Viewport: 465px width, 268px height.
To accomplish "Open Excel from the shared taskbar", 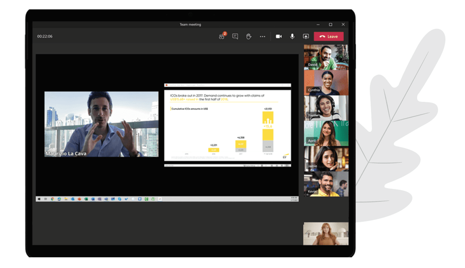I will click(x=86, y=198).
